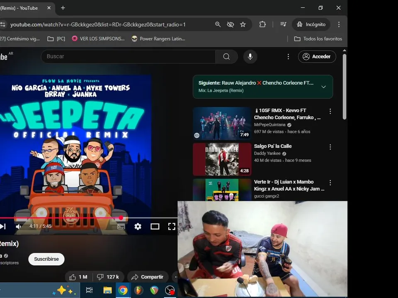
Task: Switch to theater mode
Action: point(155,226)
